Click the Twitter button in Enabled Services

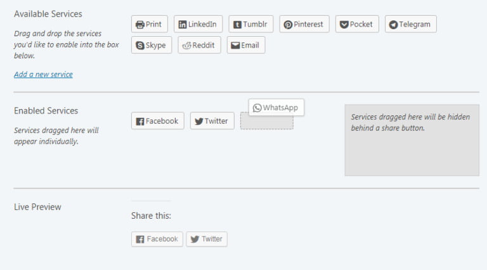click(212, 120)
